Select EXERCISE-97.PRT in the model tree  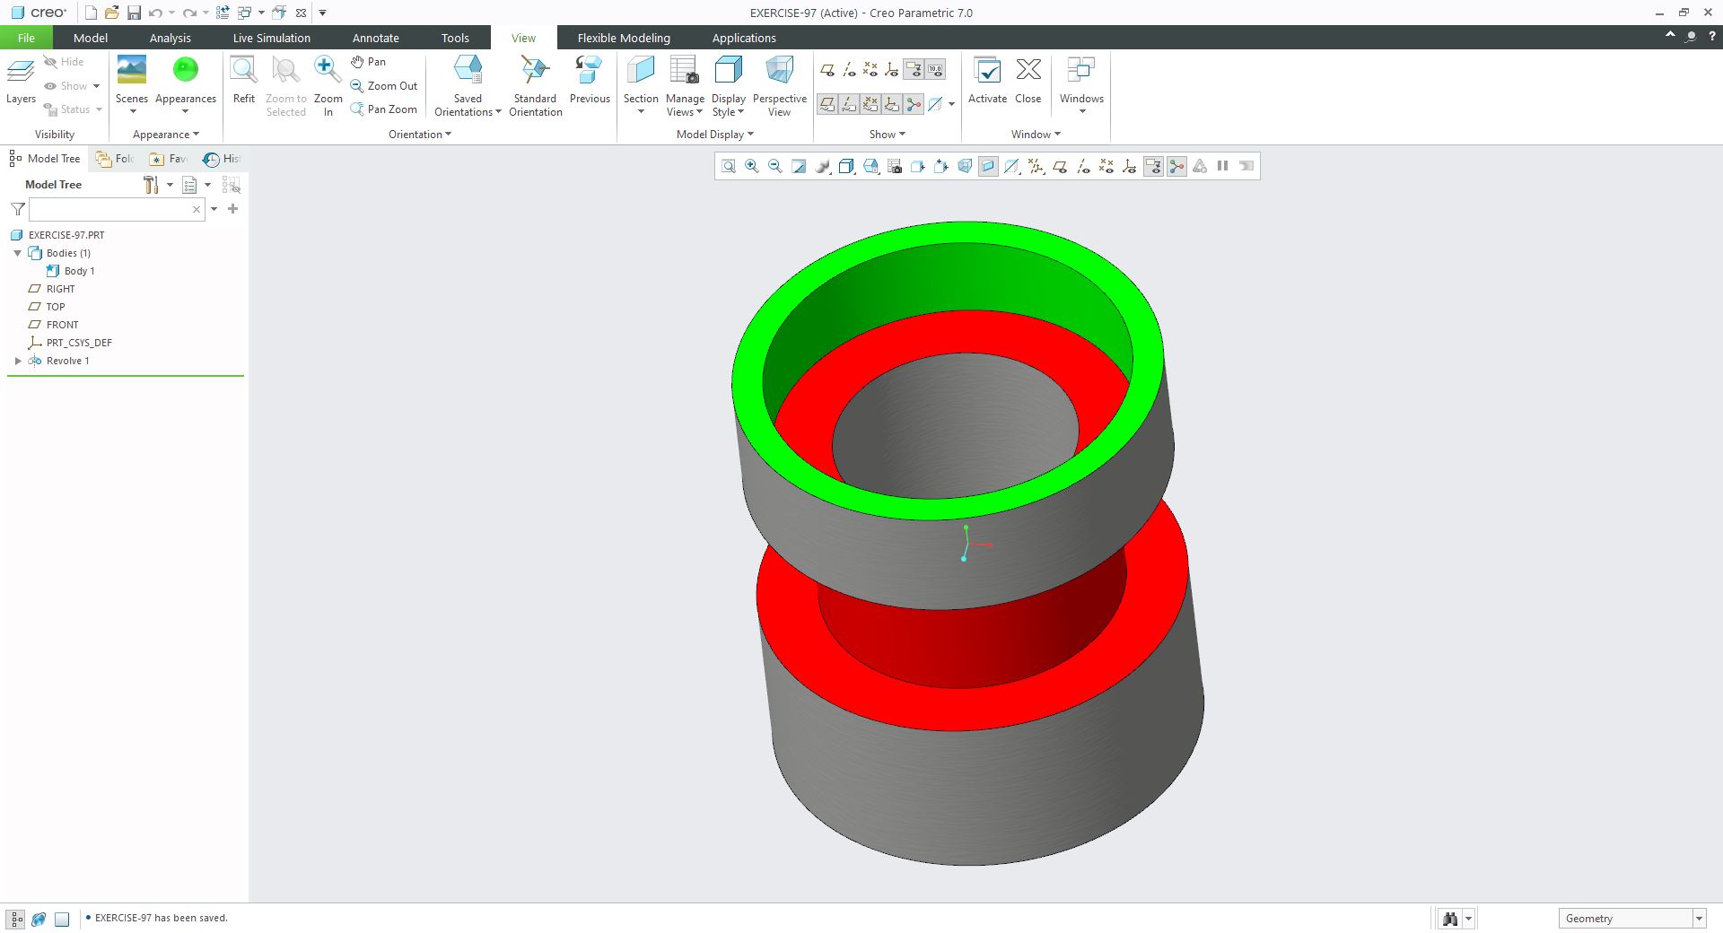pyautogui.click(x=66, y=235)
